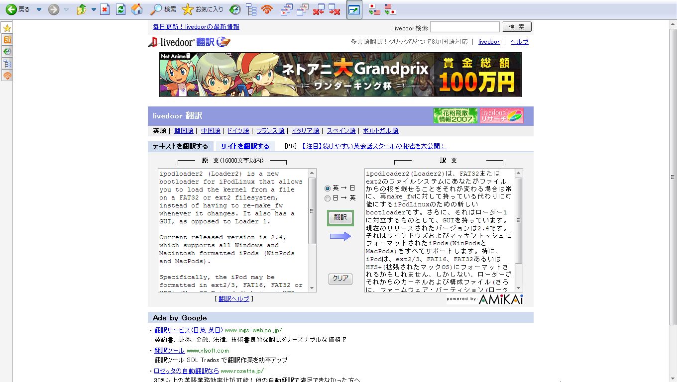
Task: Click the クリア clear button
Action: point(340,279)
